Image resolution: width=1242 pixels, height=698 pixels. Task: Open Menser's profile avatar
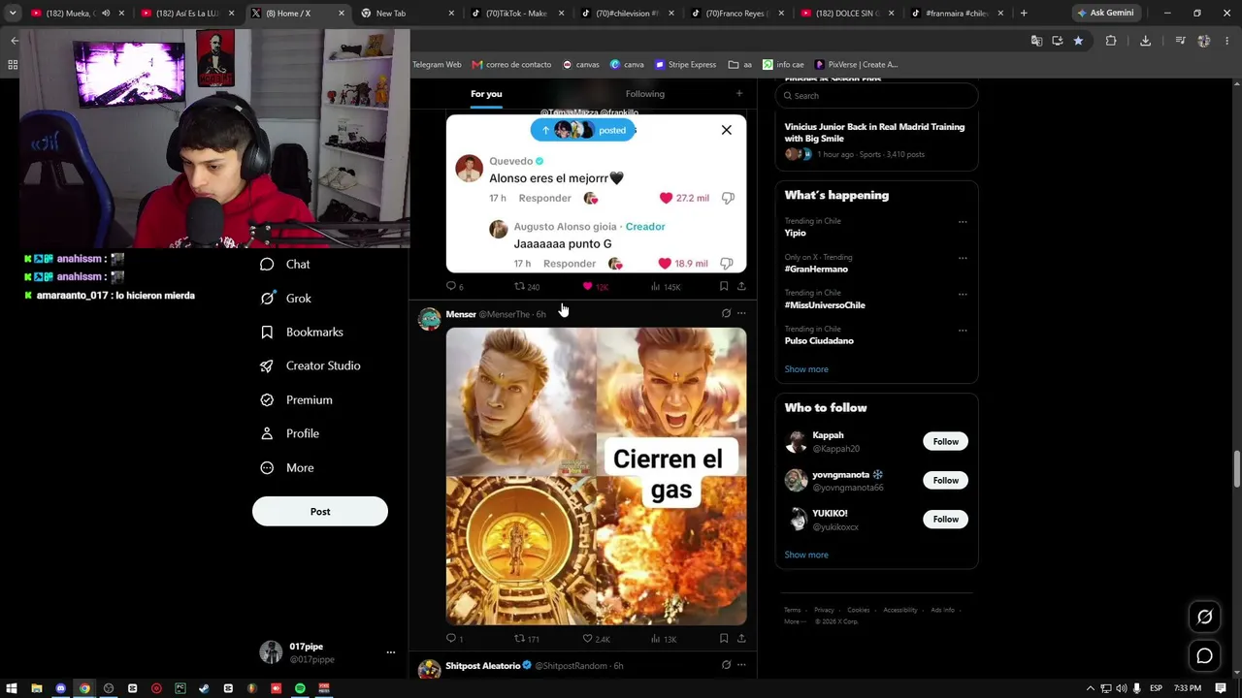429,319
